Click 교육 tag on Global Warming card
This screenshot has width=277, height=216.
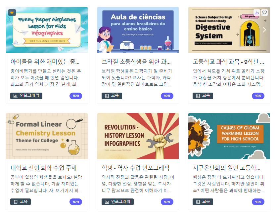[203, 202]
